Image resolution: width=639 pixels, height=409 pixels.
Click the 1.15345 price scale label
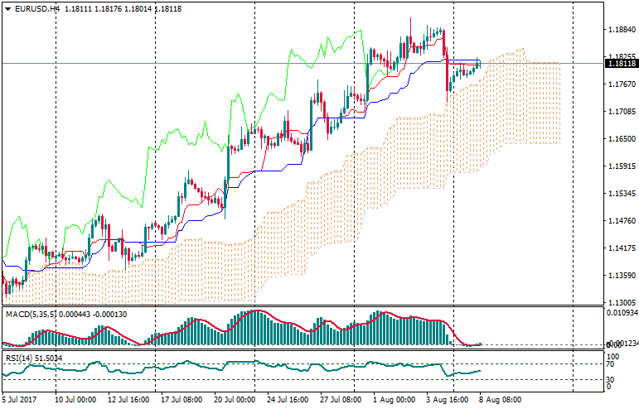[621, 194]
